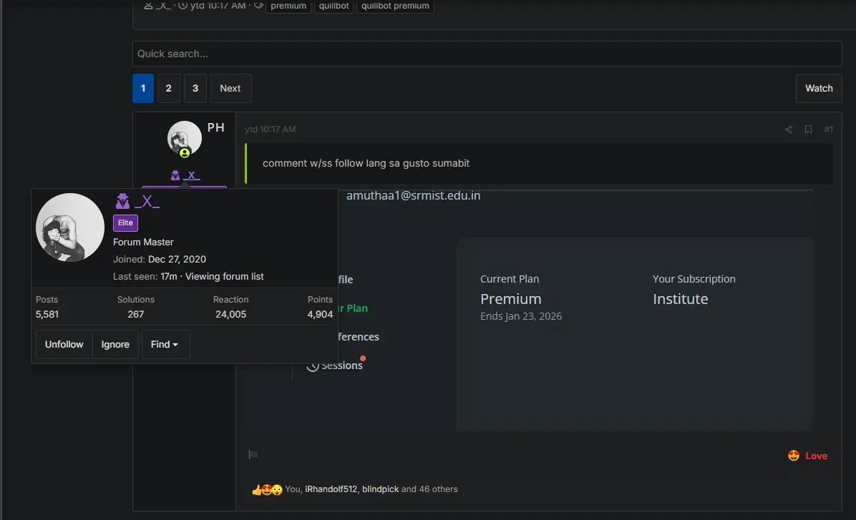Image resolution: width=856 pixels, height=520 pixels.
Task: Click Points value 4,904
Action: point(320,314)
